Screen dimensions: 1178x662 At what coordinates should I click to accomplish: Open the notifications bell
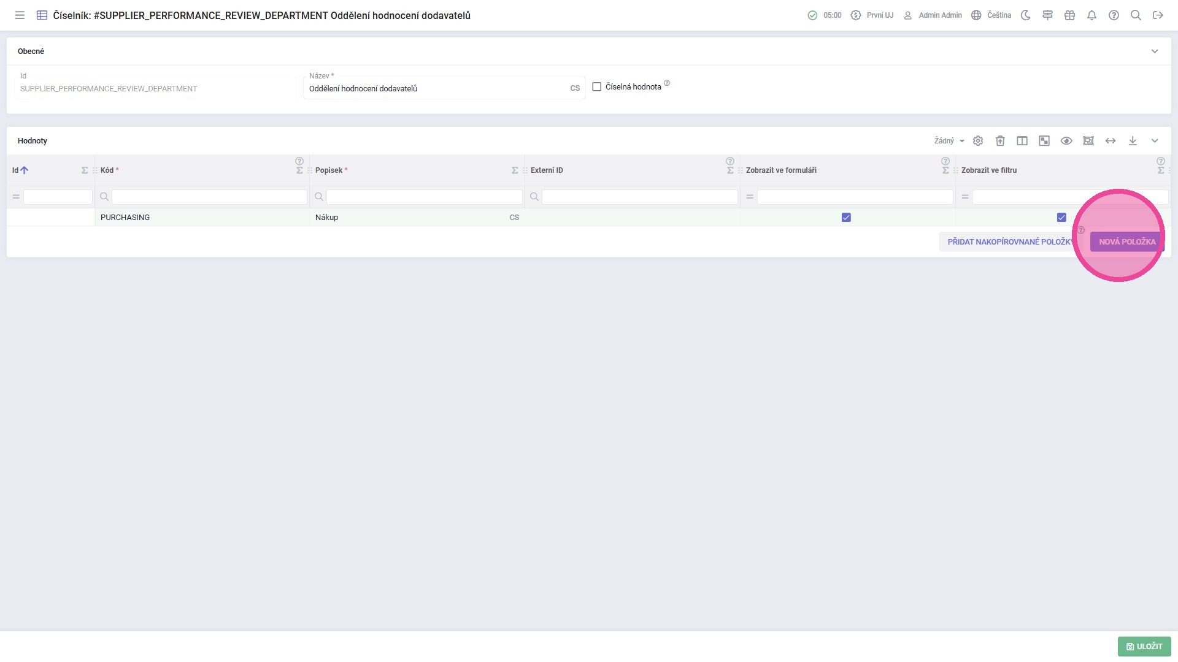point(1091,15)
